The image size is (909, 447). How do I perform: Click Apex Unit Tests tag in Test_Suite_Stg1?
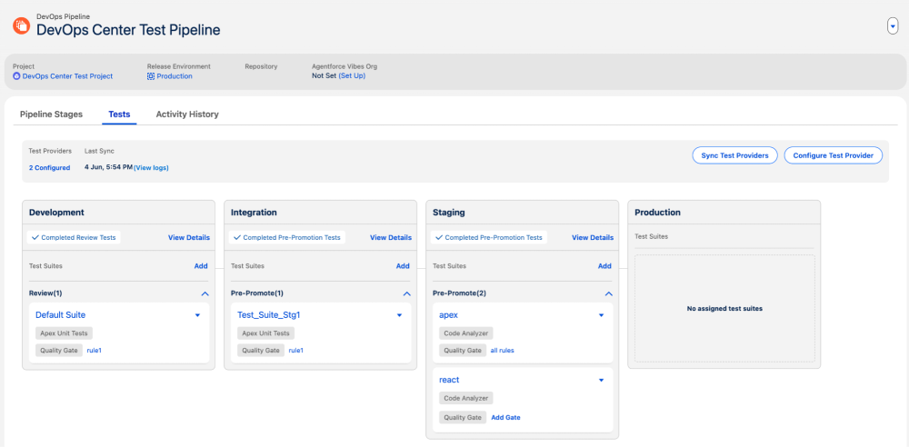[265, 333]
